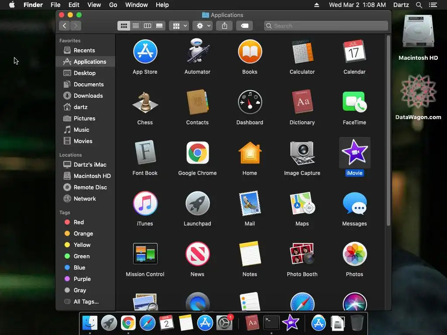The width and height of the screenshot is (447, 335).
Task: Select the News app icon
Action: [197, 254]
